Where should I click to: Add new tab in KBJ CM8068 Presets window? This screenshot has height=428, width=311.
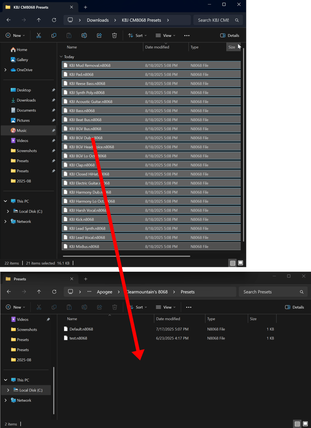[x=85, y=7]
